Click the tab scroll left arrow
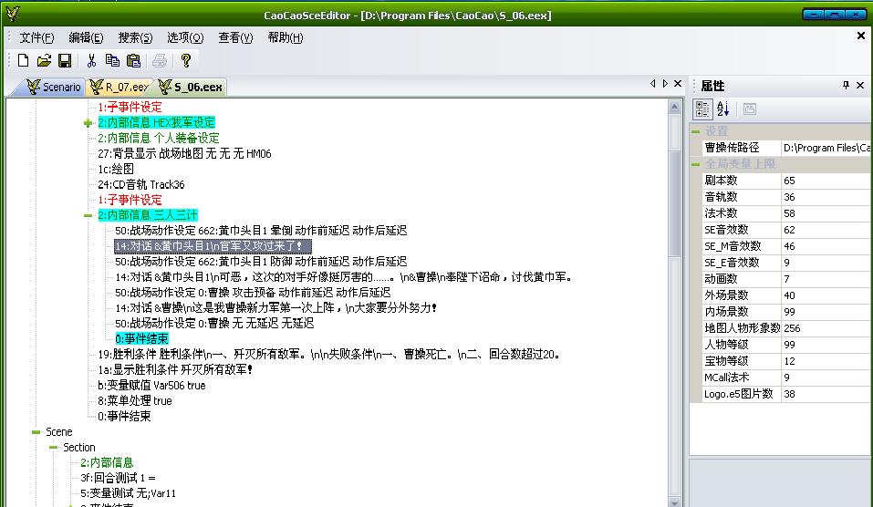 [652, 84]
